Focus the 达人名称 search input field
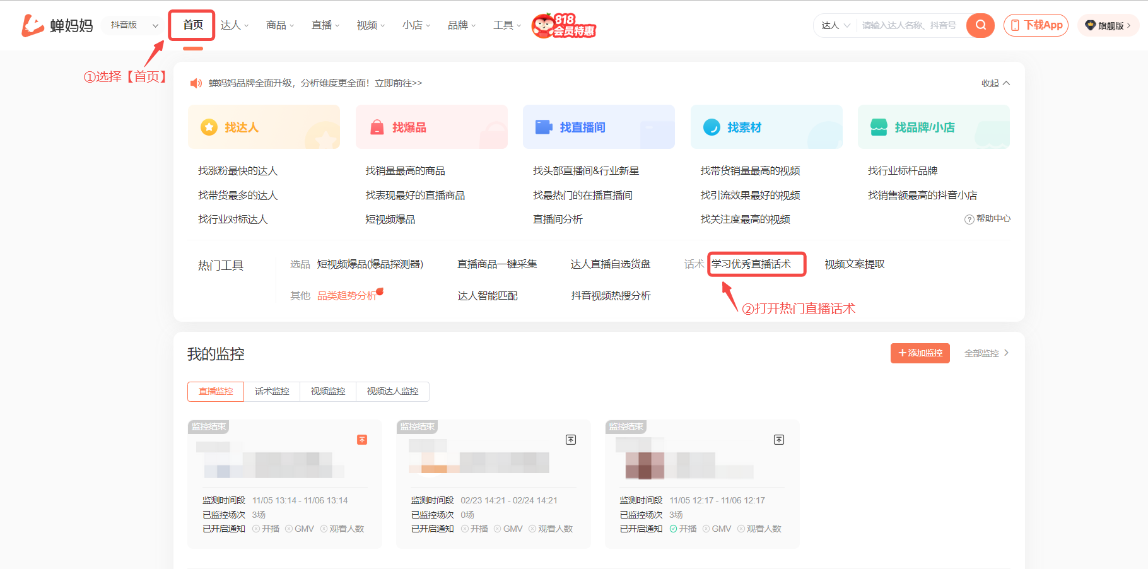 [x=910, y=25]
